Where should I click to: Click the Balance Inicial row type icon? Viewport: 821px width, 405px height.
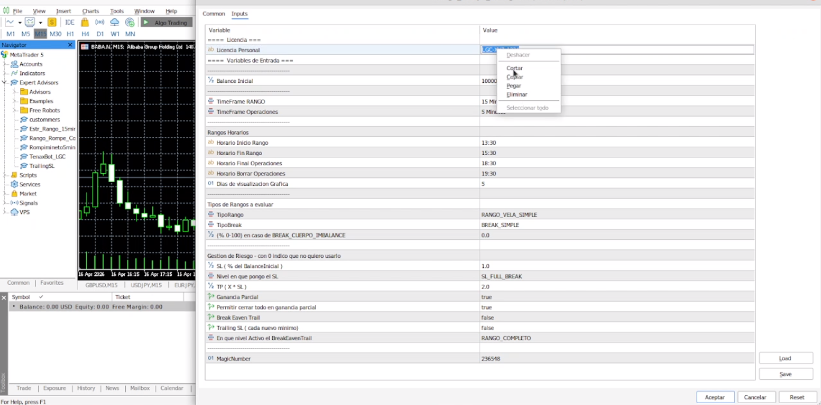[210, 81]
